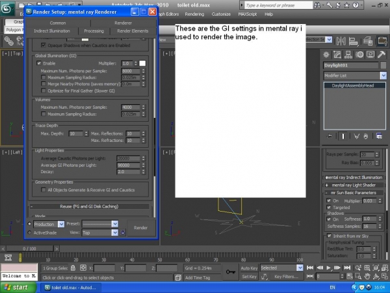Open the Preset dropdown
390x293 pixels.
click(115, 224)
